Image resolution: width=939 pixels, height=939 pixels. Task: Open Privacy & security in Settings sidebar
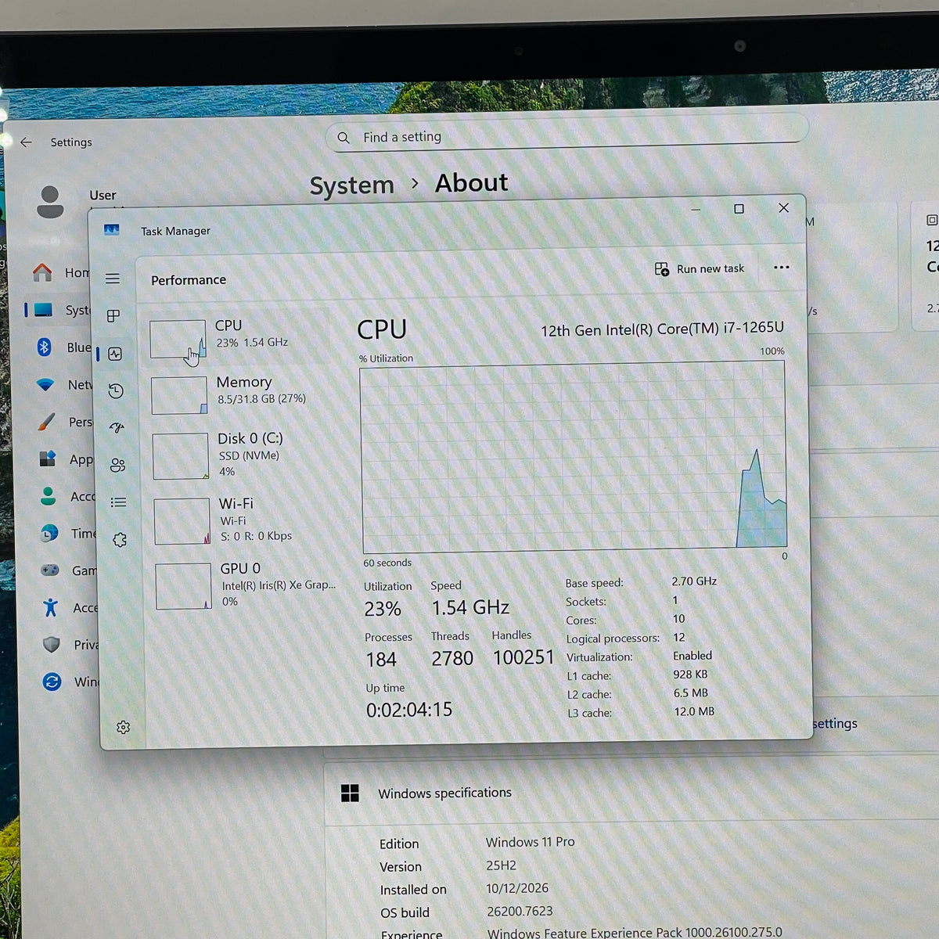(70, 645)
